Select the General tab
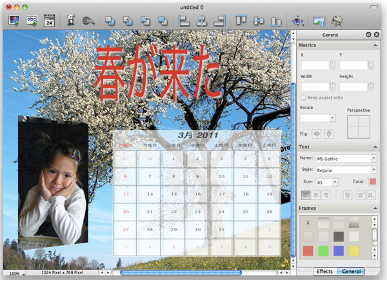Screen dimensions: 387x293 [351, 271]
